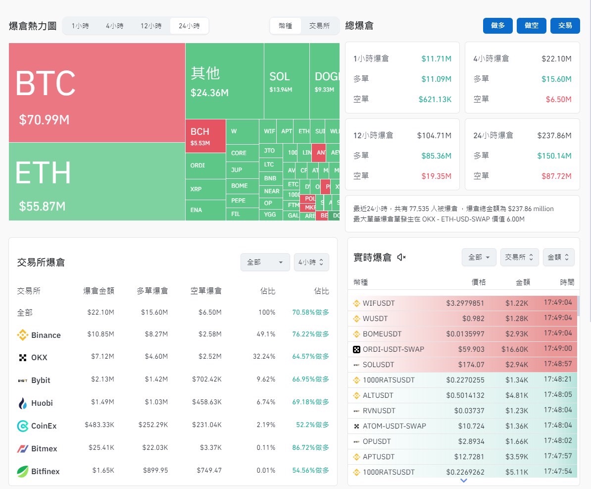Click the CoinEx logo icon
Screen dimensions: 591x489
click(x=23, y=426)
